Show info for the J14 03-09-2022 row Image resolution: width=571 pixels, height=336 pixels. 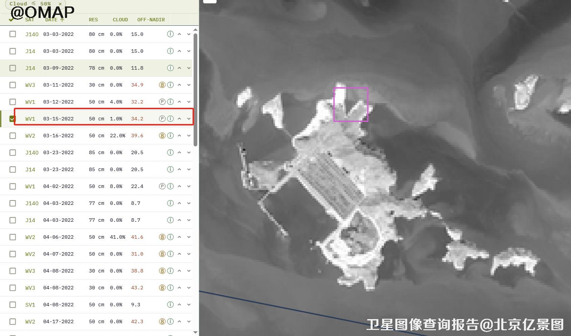point(171,68)
